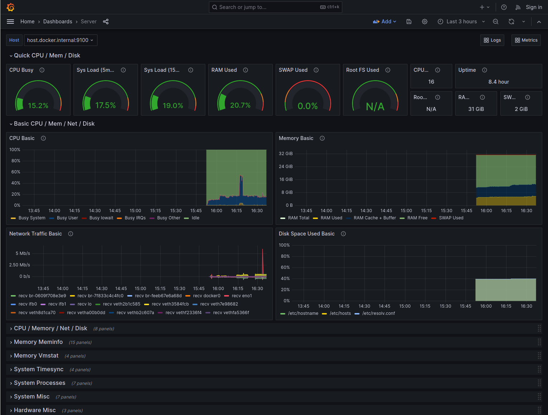Click info icon next to Uptime
Screen dimensions: 548x415
coord(485,70)
